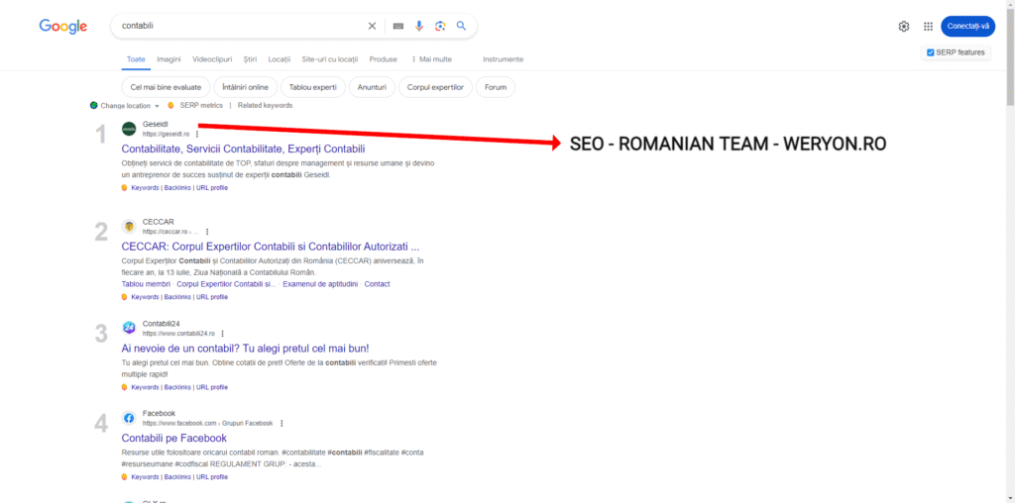Switch to the Imagini tab
This screenshot has width=1015, height=503.
[x=169, y=58]
